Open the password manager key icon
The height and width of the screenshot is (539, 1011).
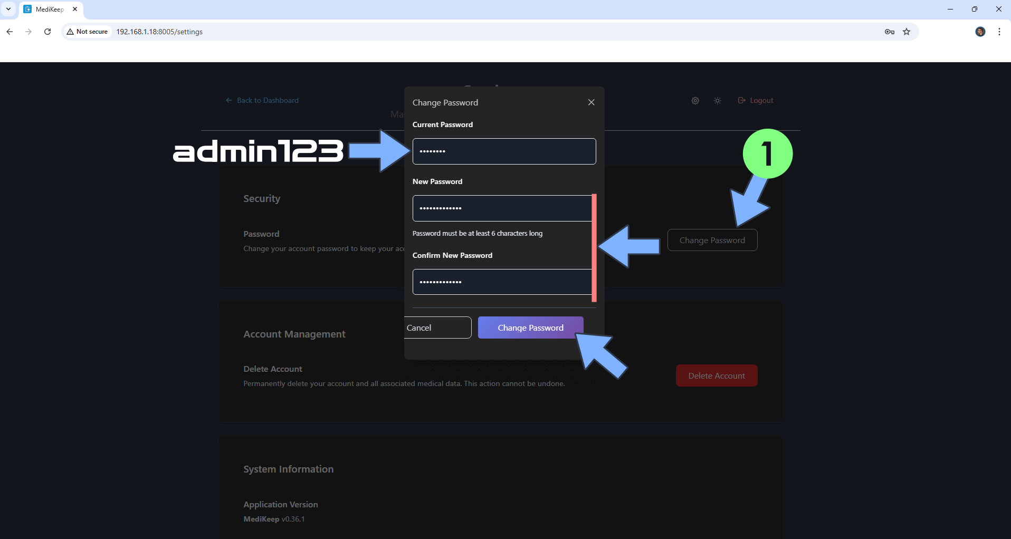coord(889,32)
